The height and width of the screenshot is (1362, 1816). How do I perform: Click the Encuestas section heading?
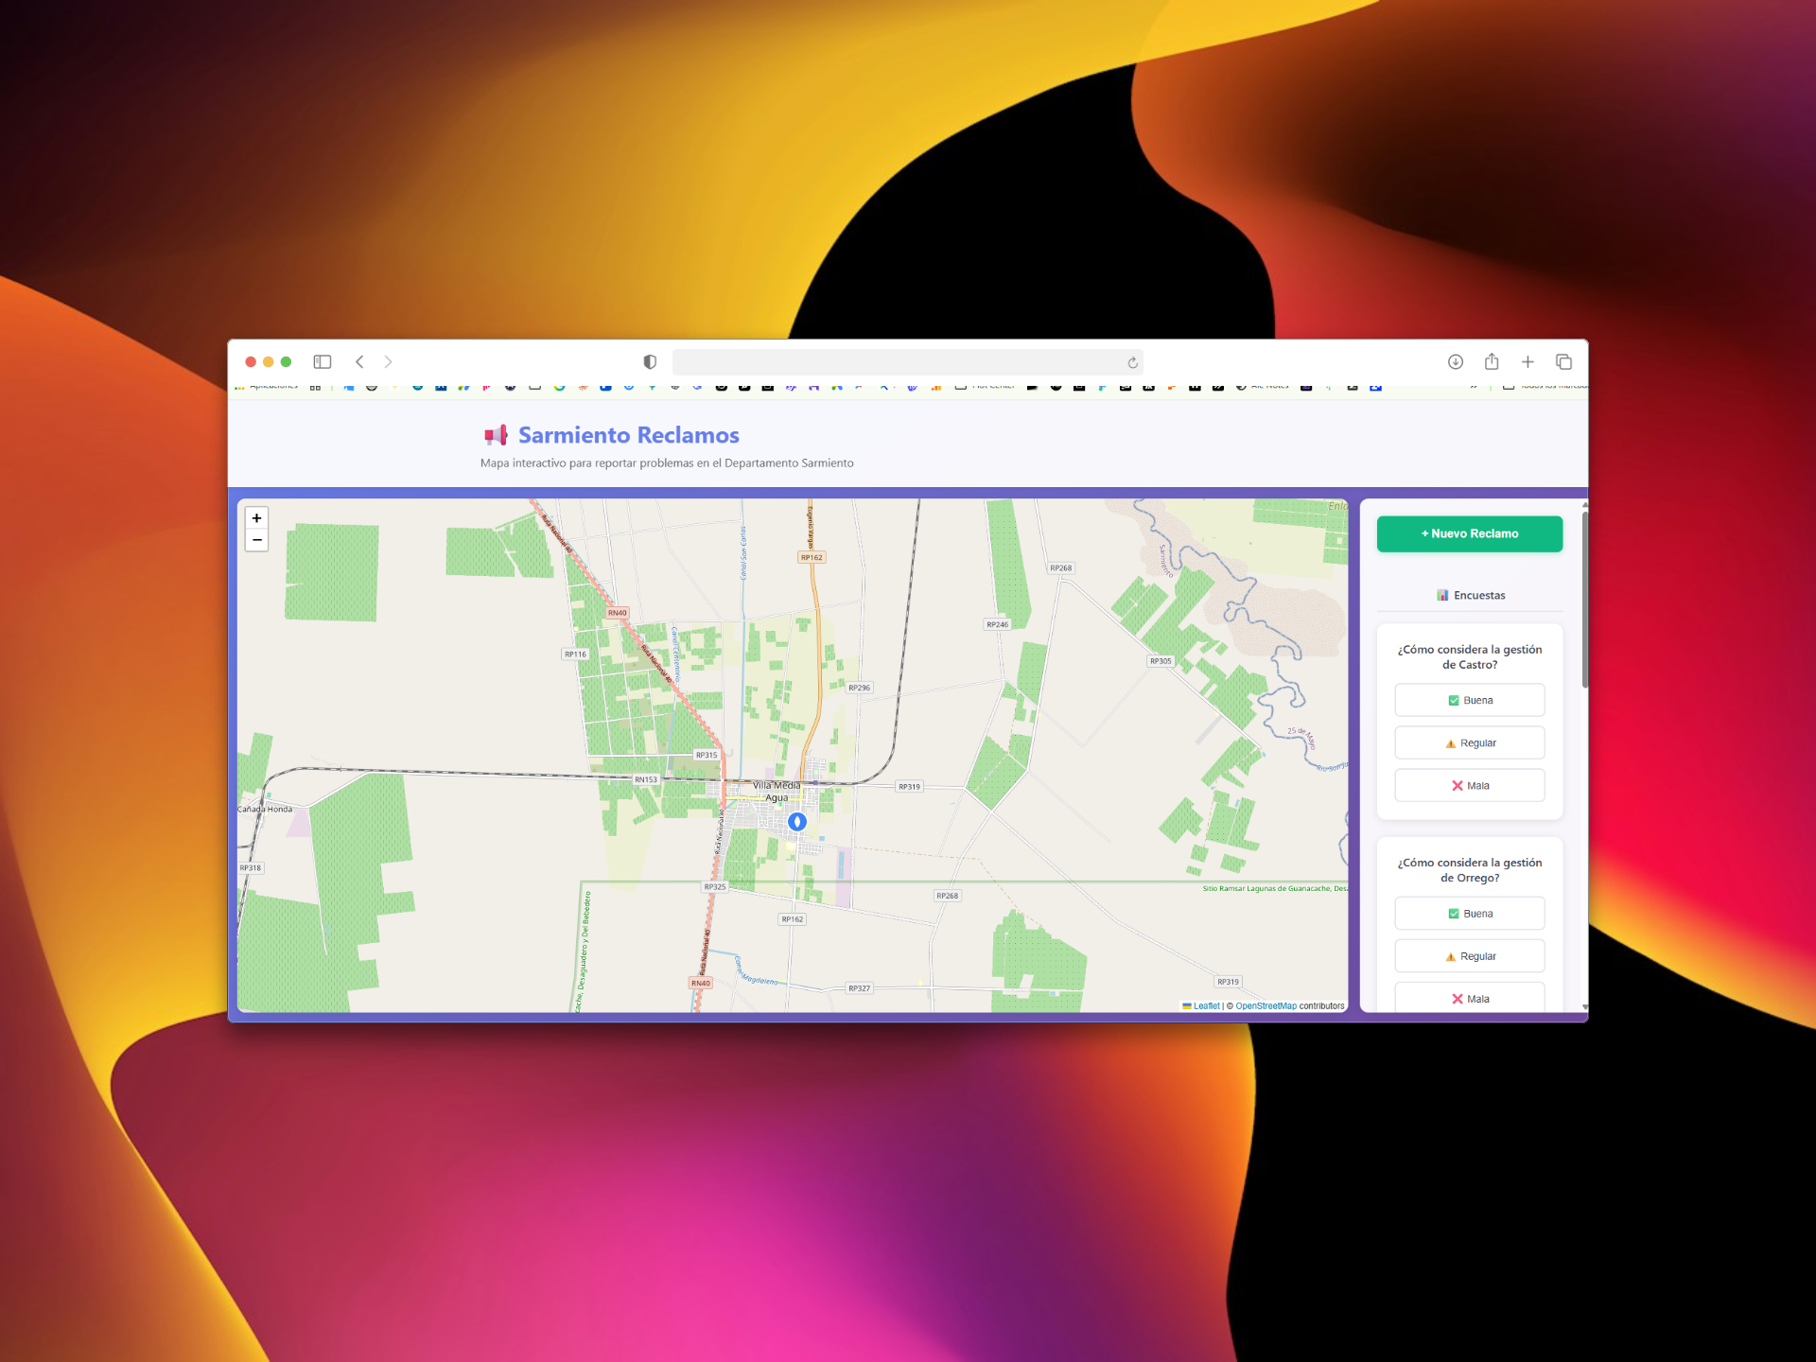pyautogui.click(x=1471, y=595)
